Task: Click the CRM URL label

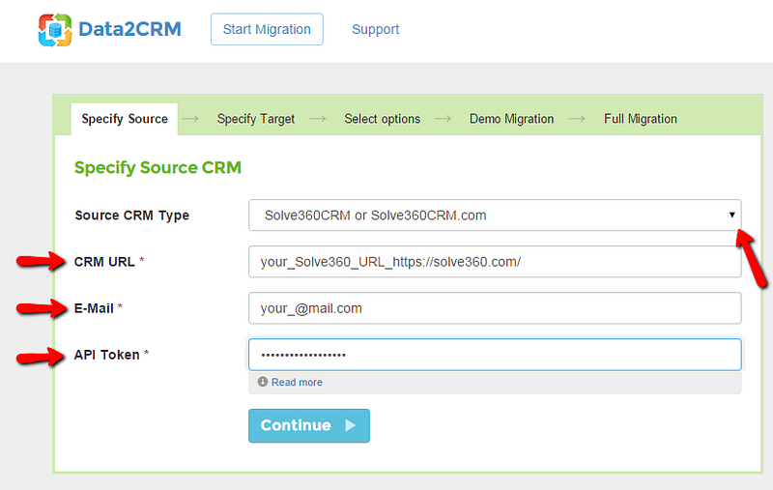Action: [104, 262]
